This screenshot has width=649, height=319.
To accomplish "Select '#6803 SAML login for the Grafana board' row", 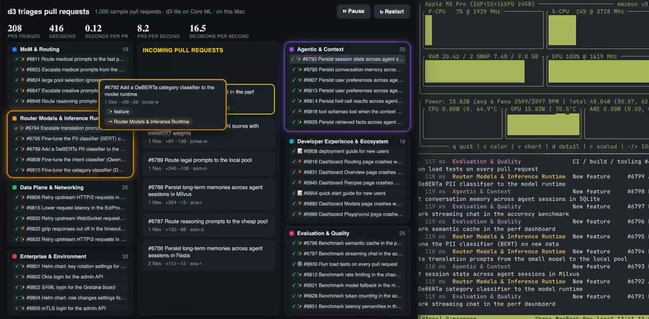I will click(70, 288).
